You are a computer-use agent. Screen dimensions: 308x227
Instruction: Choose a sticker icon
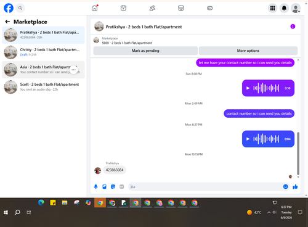(x=113, y=187)
